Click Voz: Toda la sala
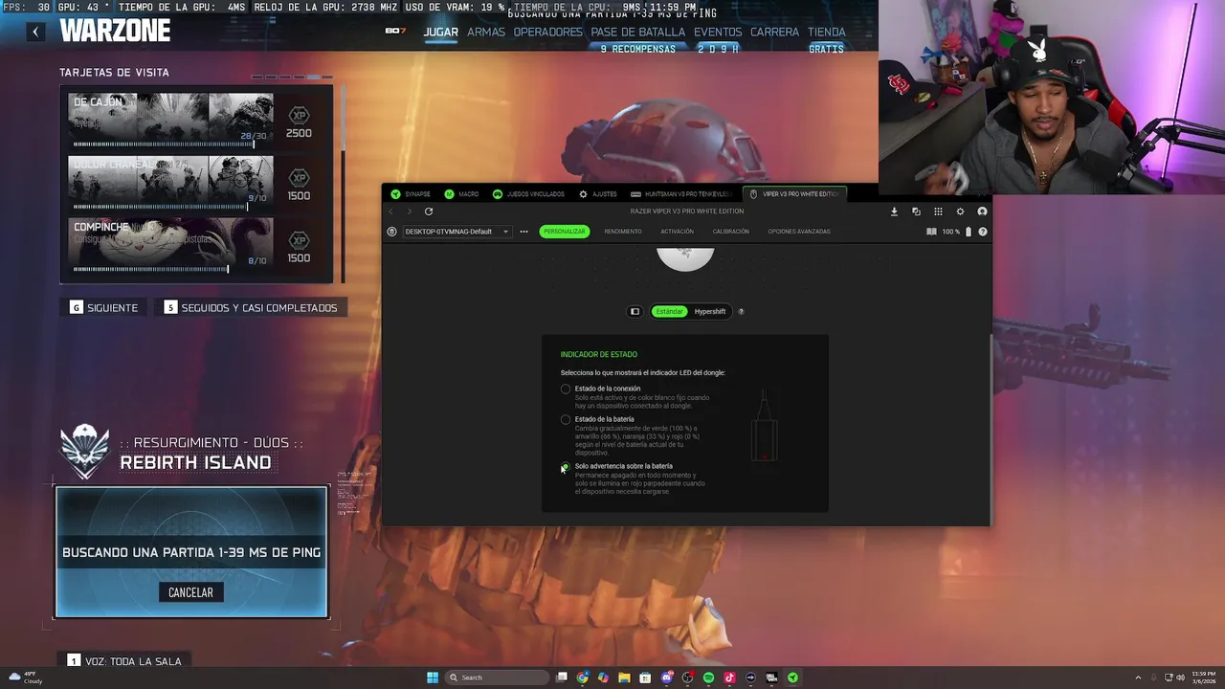 [x=125, y=661]
